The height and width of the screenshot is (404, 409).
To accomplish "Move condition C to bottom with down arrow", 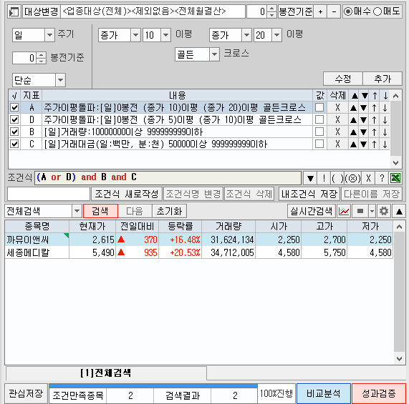I will point(385,144).
